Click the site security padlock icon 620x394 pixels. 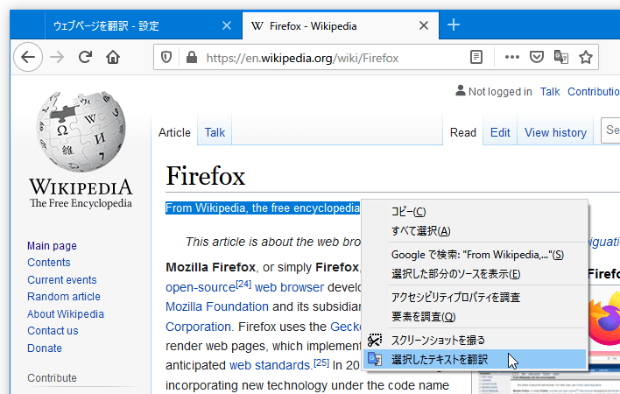click(192, 58)
